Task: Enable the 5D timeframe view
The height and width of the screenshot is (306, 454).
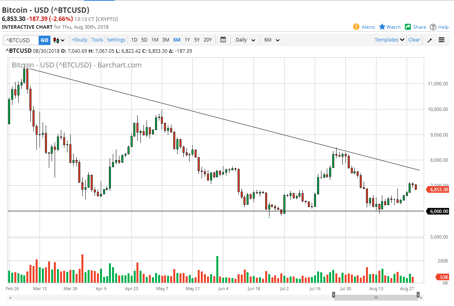Action: [144, 40]
